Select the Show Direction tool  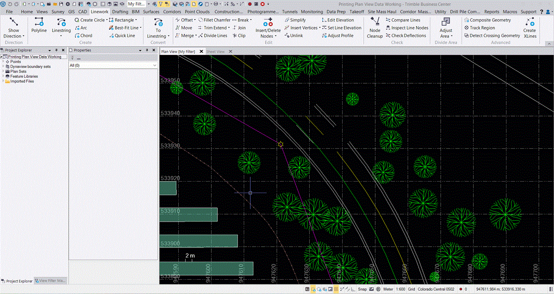(14, 28)
